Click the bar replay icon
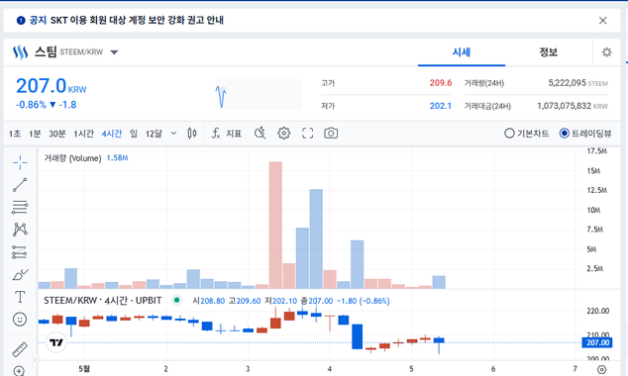 pyautogui.click(x=261, y=134)
